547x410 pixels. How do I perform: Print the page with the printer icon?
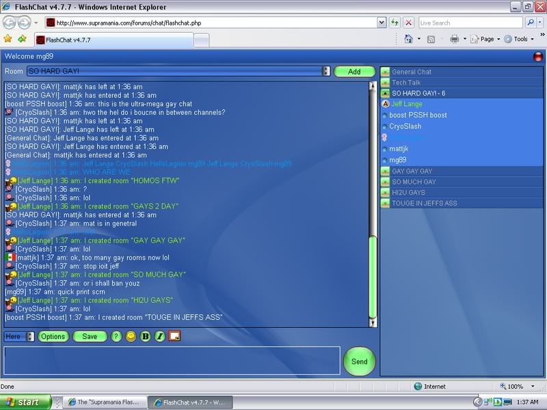[x=454, y=39]
